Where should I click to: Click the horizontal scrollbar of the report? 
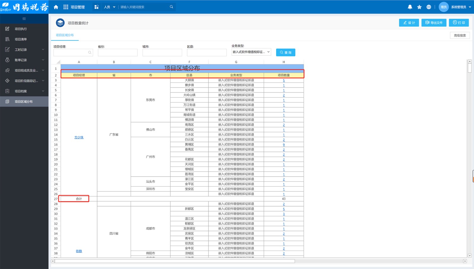(x=175, y=261)
